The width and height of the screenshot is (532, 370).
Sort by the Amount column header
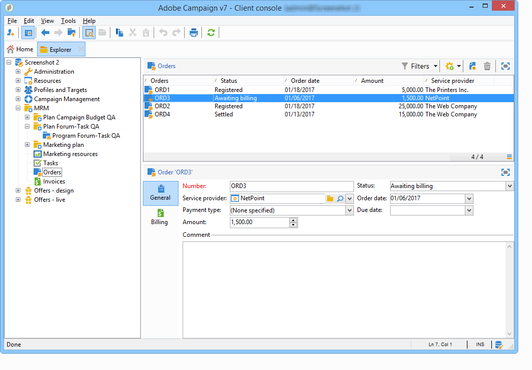pos(389,81)
